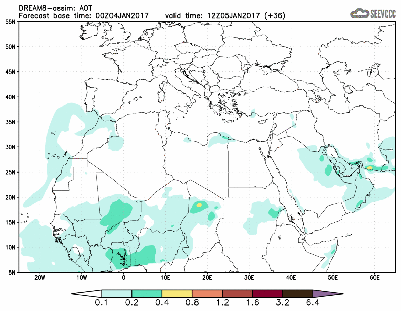Screen dimensions: 401x311
Task: Click the yellow AOT hotspot near Gulf of Oman
Action: tap(370, 168)
